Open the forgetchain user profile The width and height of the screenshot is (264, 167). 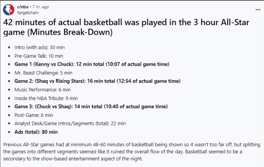[x=28, y=13]
